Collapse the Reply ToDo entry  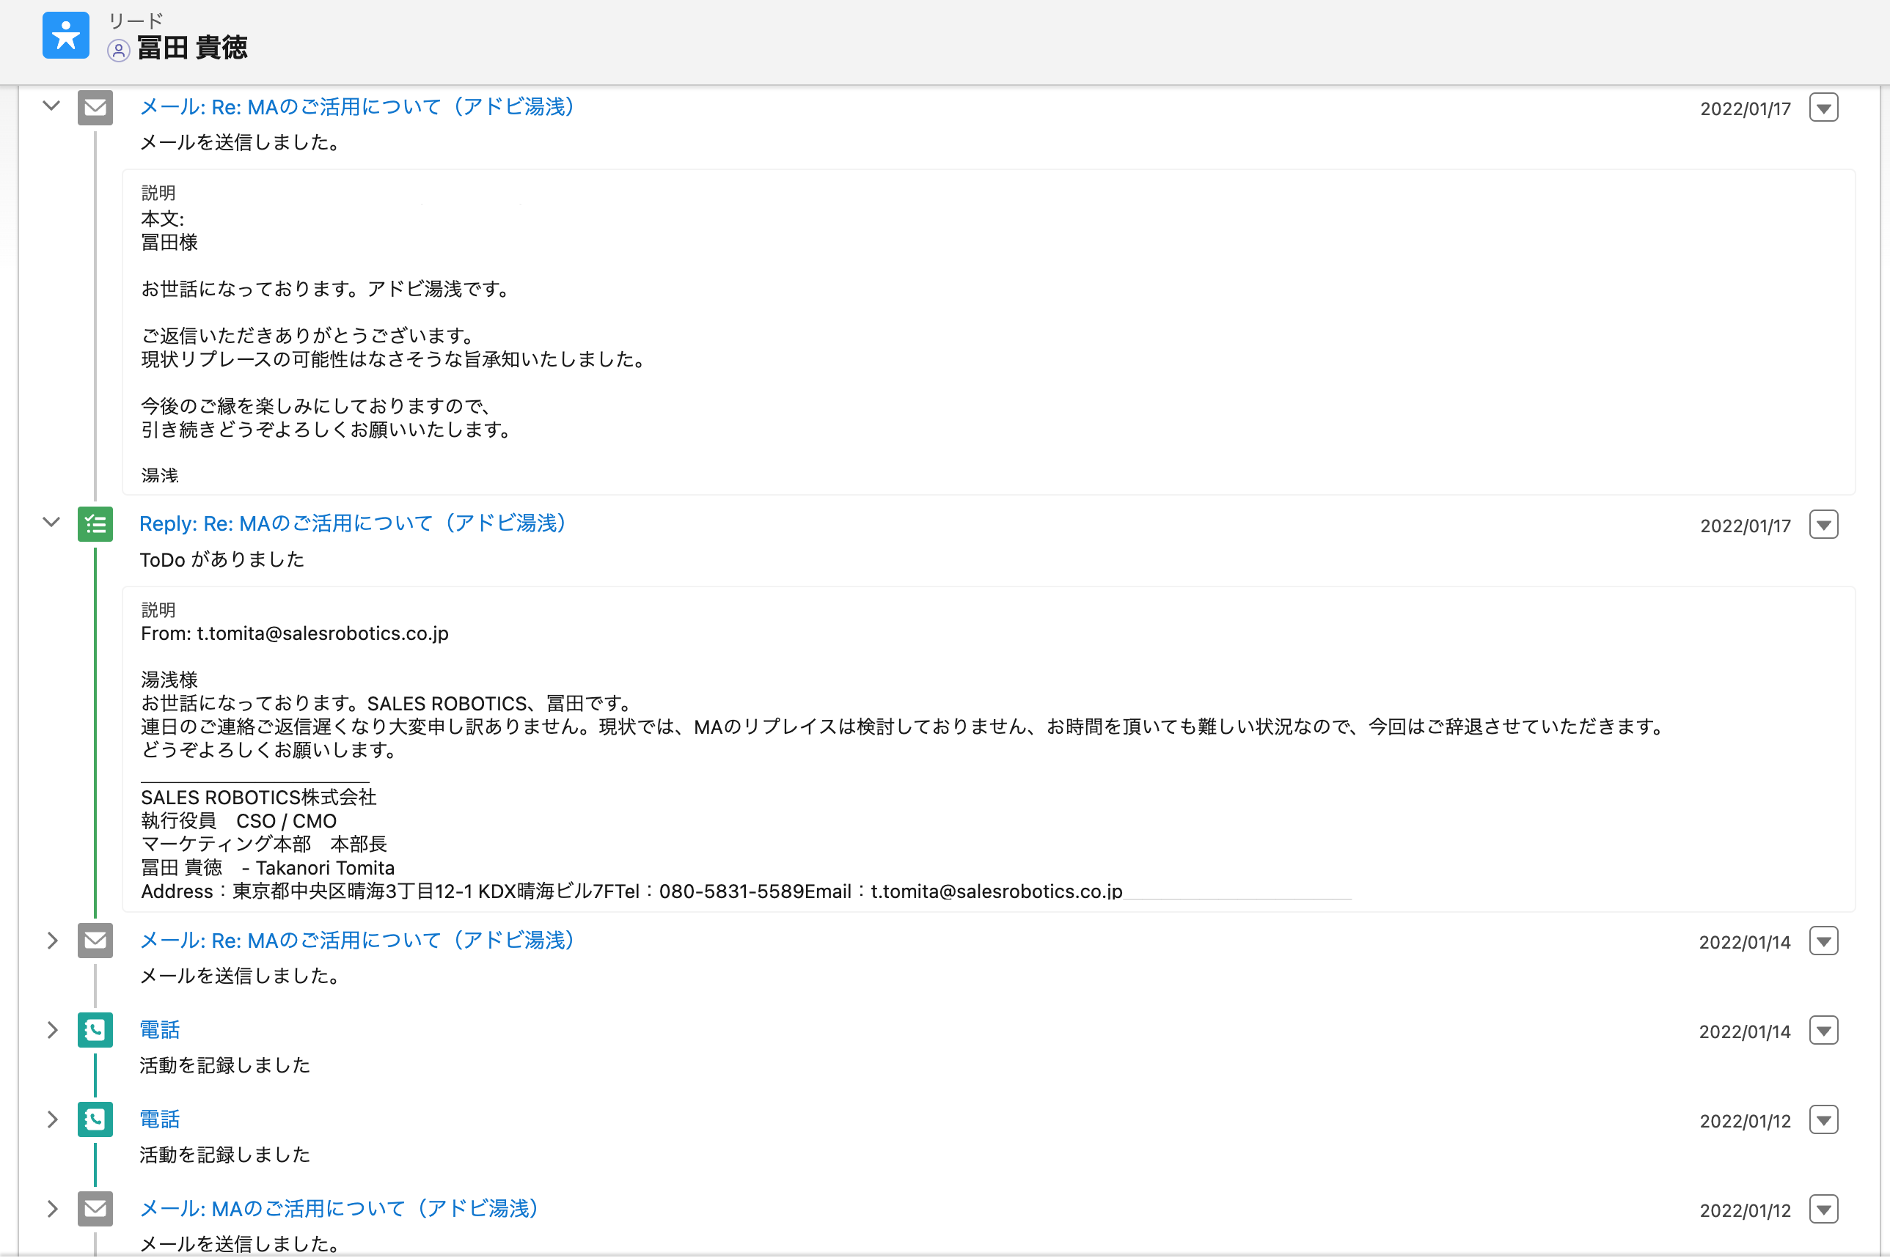[x=51, y=522]
